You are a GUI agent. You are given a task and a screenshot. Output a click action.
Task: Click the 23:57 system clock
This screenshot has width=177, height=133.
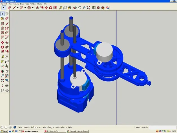pos(174,131)
